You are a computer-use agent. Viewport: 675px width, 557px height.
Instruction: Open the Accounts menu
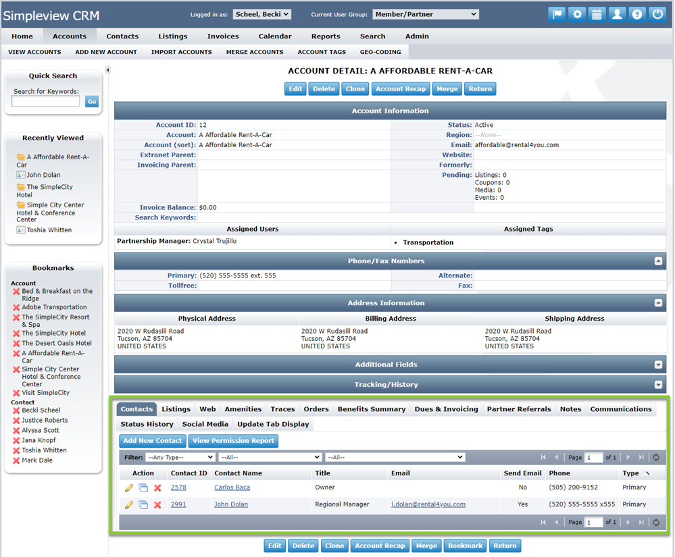click(x=70, y=36)
